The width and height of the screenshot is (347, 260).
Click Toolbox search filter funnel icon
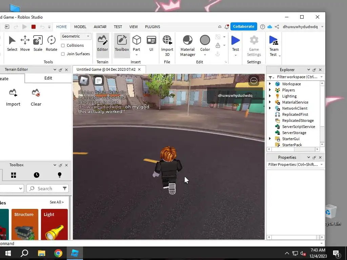click(65, 188)
